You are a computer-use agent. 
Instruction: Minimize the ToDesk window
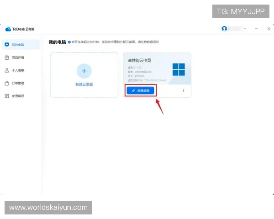pyautogui.click(x=256, y=28)
